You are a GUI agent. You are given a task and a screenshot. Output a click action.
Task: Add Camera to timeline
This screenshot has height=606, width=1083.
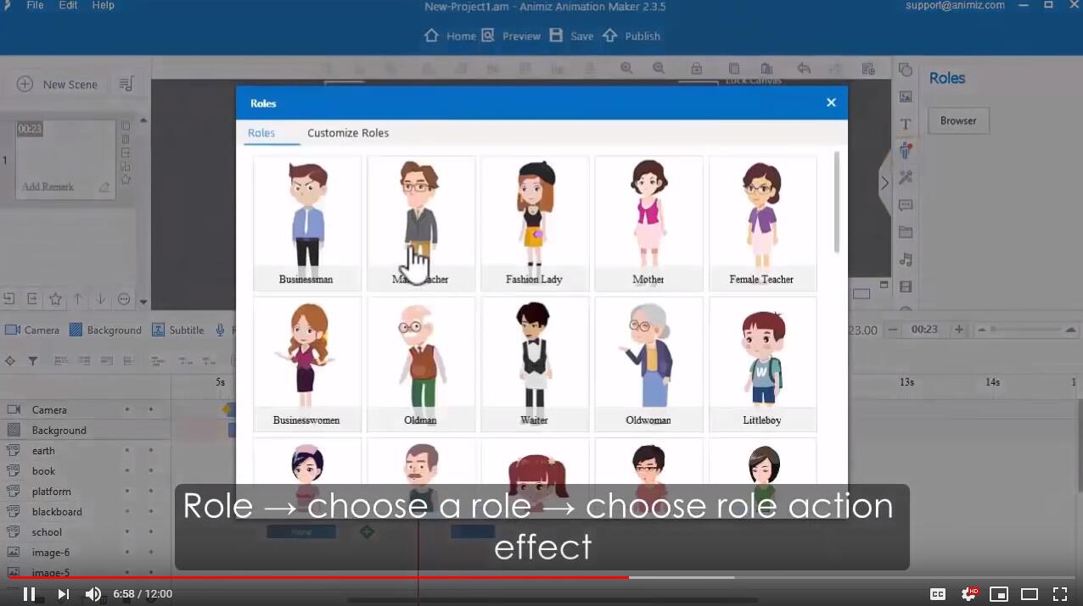pos(32,330)
